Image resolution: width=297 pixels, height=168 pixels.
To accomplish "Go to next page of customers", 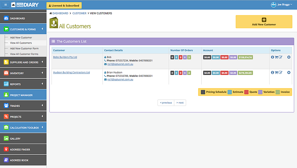I will click(x=180, y=102).
